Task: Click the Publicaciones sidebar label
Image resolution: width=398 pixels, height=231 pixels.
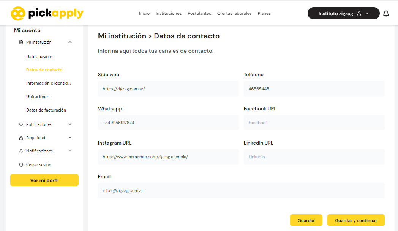Action: tap(39, 124)
